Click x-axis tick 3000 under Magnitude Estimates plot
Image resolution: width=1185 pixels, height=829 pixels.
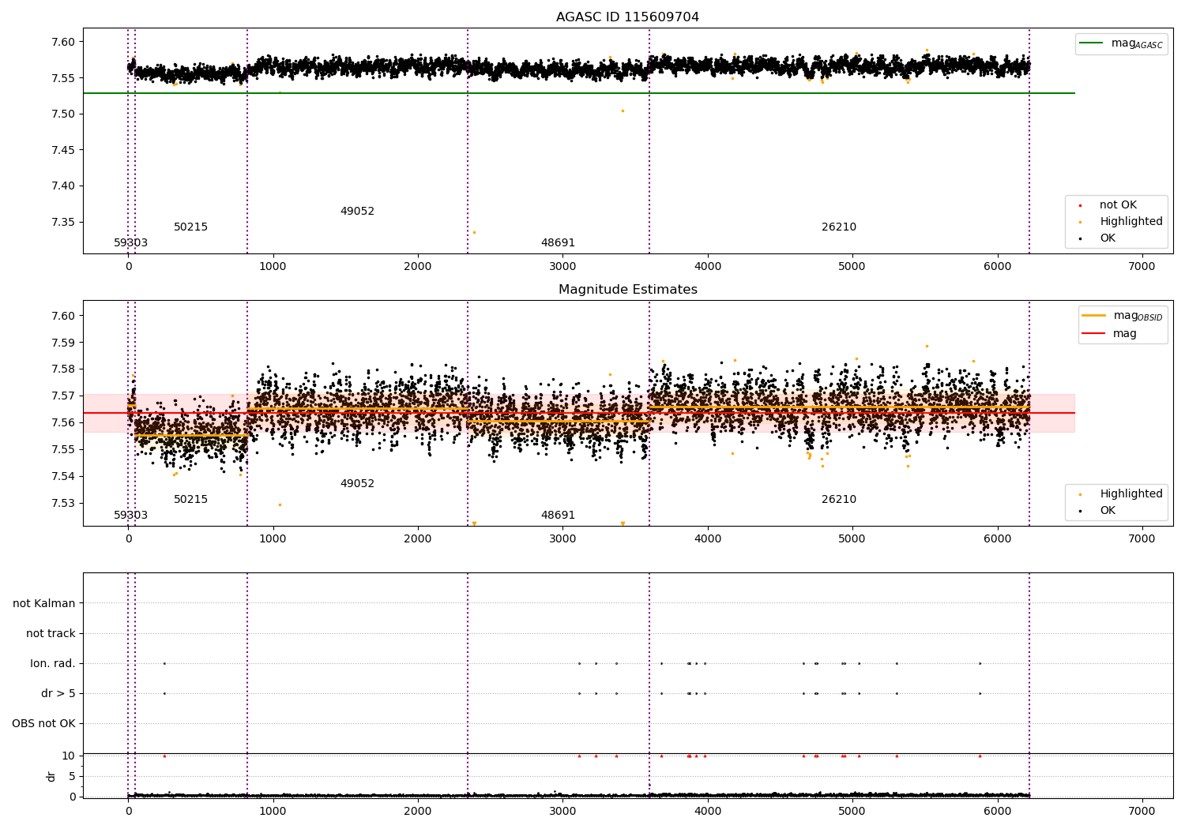click(562, 539)
